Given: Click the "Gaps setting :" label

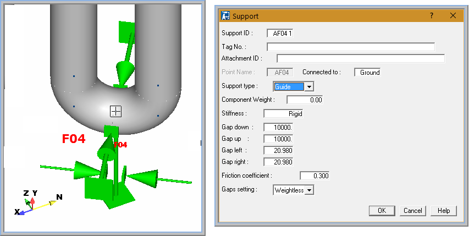Looking at the screenshot, I should [239, 190].
